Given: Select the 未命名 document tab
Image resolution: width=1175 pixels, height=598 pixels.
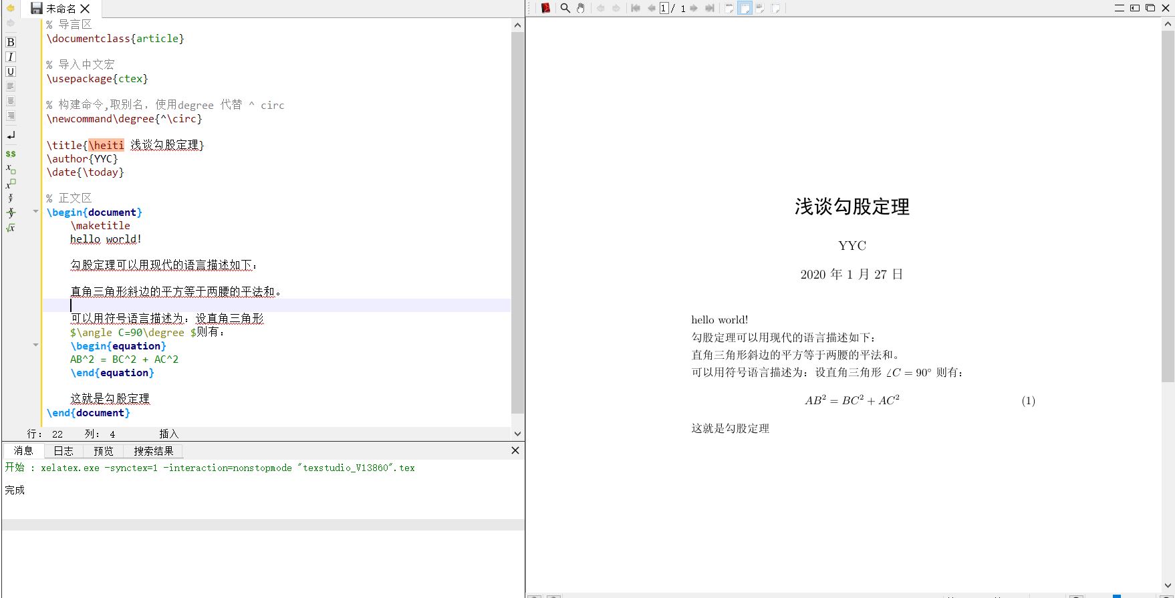Looking at the screenshot, I should coord(61,9).
